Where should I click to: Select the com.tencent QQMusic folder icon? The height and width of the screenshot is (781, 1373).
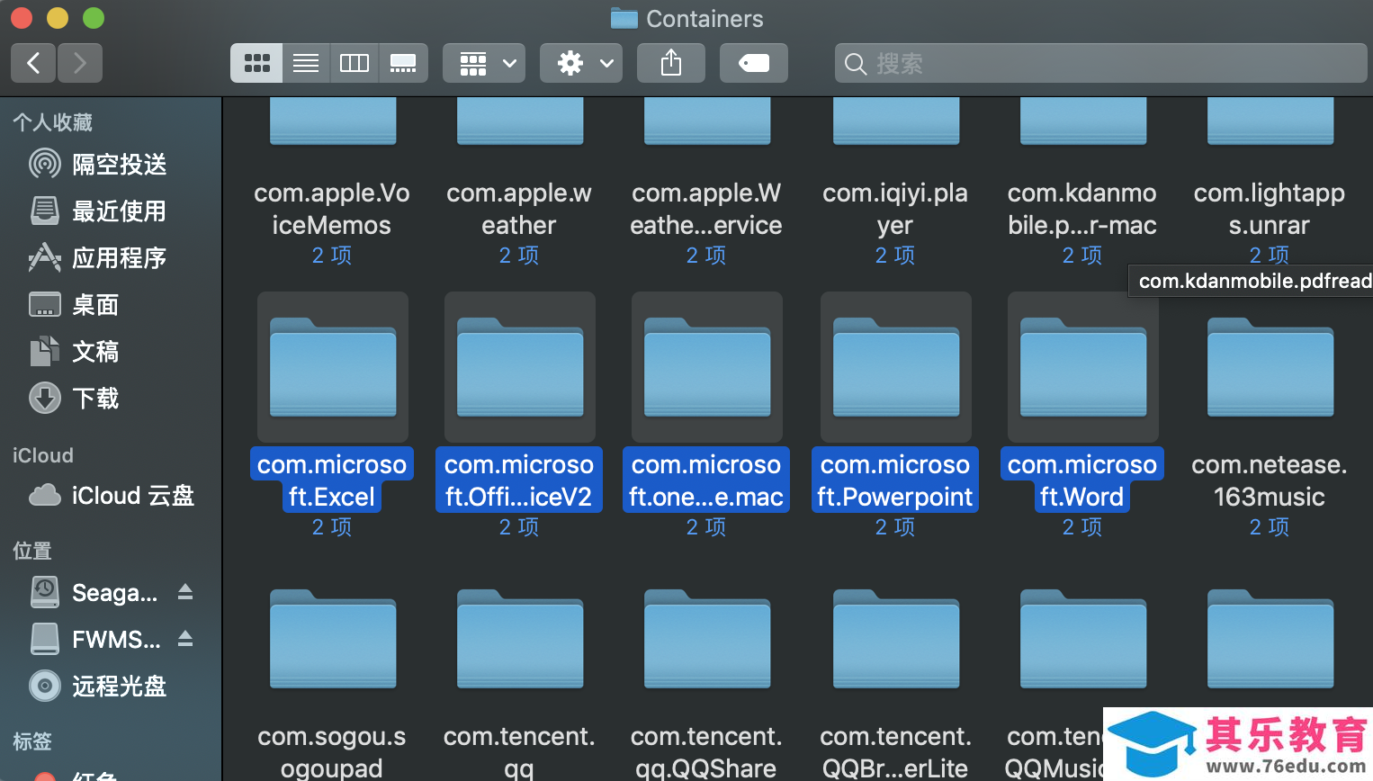[1083, 639]
